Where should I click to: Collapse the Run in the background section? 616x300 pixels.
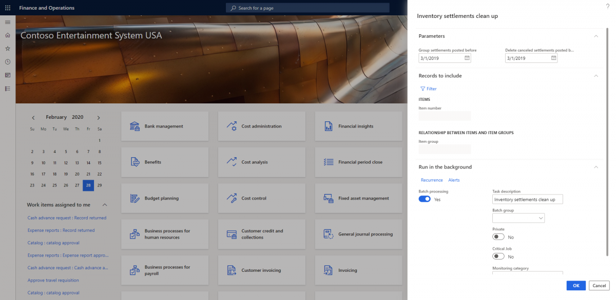tap(595, 167)
